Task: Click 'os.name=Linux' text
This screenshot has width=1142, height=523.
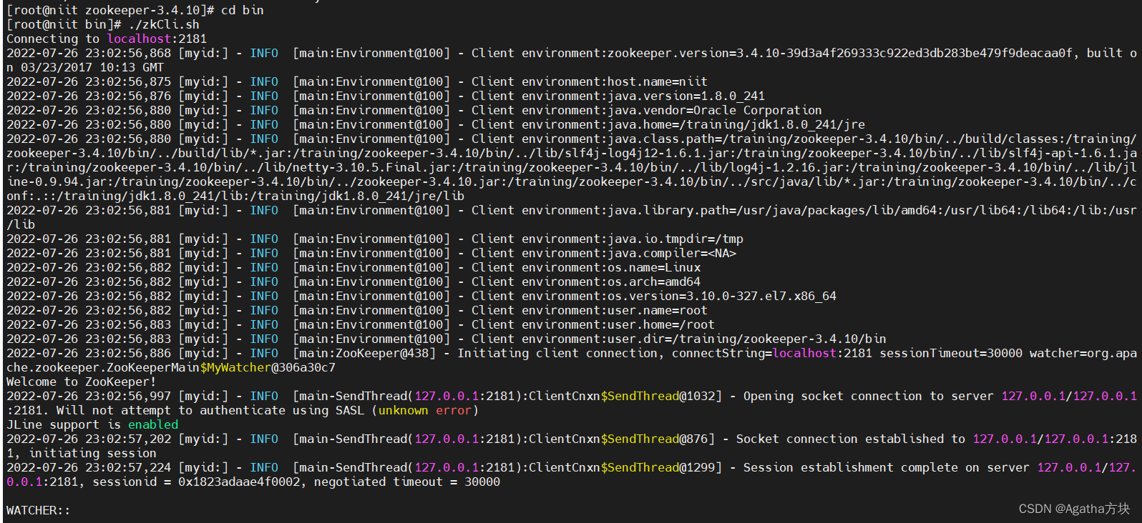Action: [x=654, y=267]
